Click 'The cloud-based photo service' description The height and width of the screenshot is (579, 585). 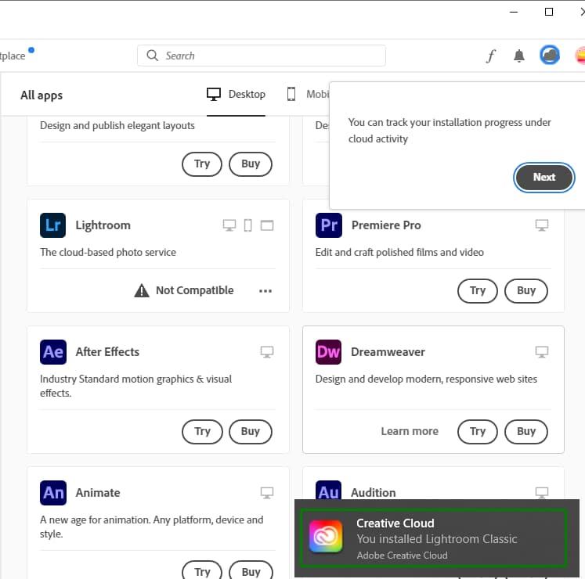(x=108, y=253)
